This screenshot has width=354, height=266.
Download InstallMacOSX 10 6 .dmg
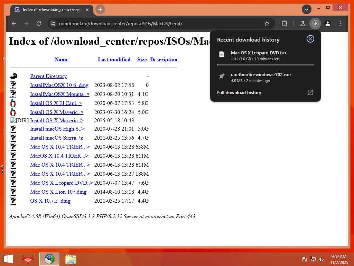(59, 85)
